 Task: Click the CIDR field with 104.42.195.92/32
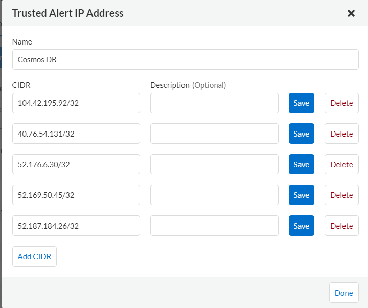click(x=76, y=103)
